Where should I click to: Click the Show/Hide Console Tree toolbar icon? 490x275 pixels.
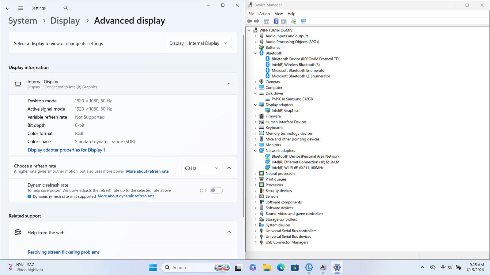pos(266,21)
